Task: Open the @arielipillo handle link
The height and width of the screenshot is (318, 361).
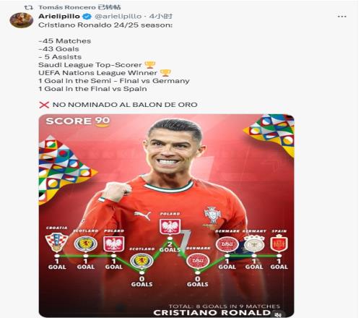Action: [118, 17]
